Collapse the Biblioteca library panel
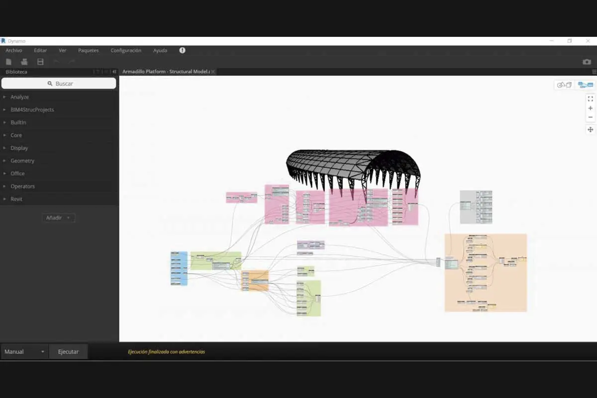 (114, 72)
